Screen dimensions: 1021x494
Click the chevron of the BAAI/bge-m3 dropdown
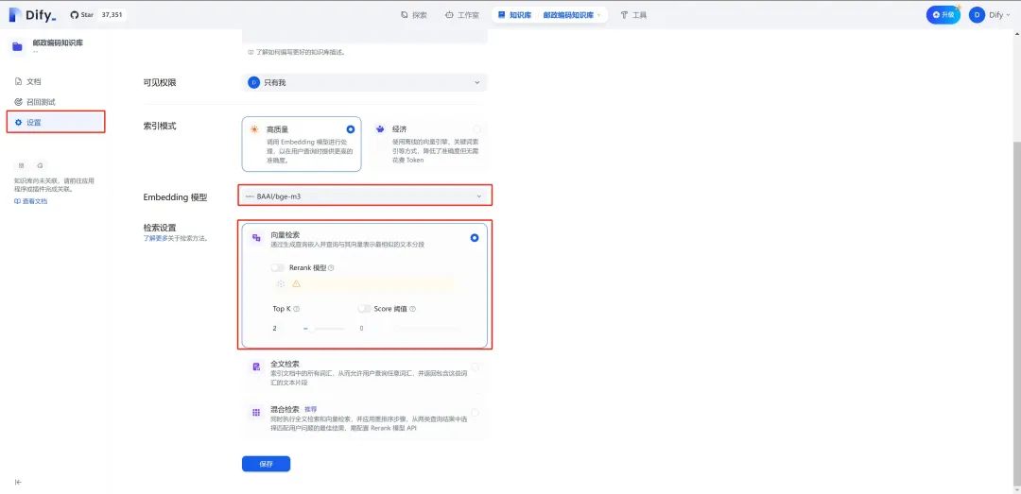(478, 196)
